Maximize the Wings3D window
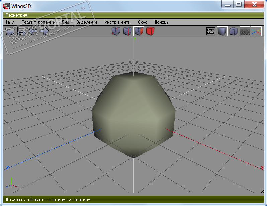 pos(239,5)
